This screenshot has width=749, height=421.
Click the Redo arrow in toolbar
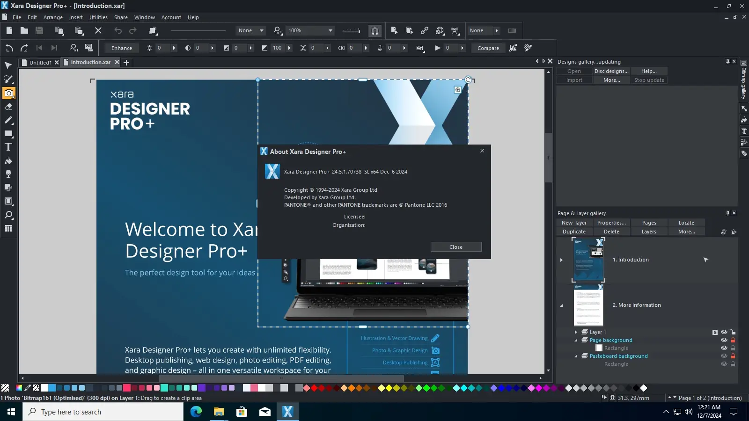pyautogui.click(x=133, y=30)
